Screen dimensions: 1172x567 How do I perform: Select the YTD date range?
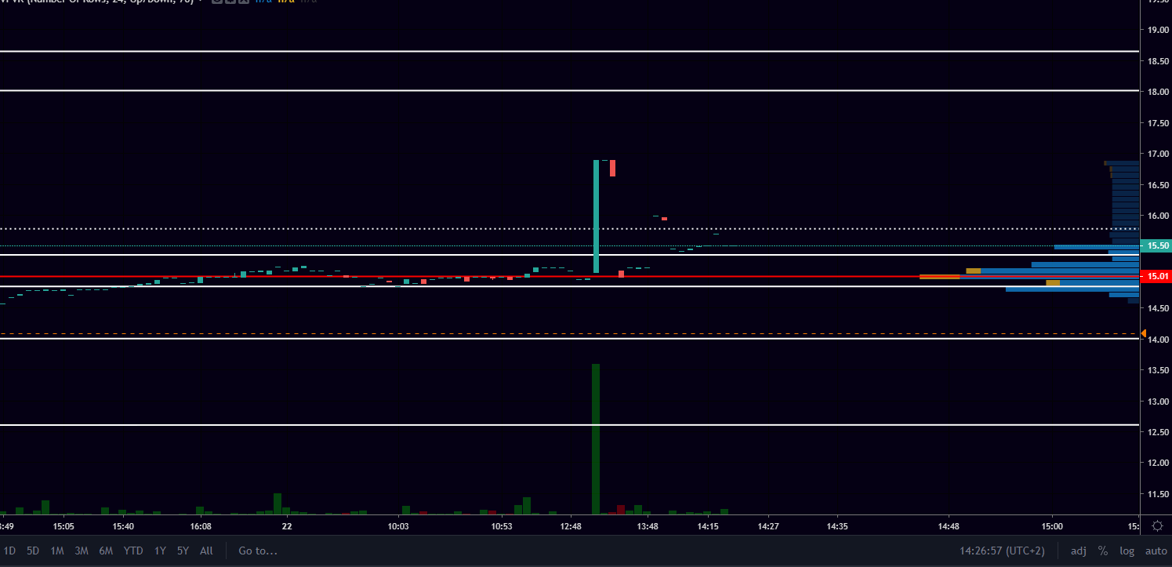tap(133, 551)
